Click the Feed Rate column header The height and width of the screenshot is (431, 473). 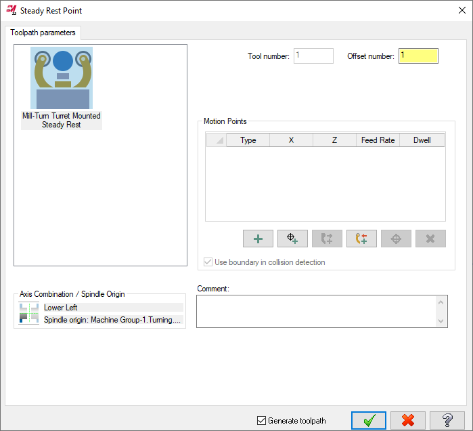click(x=378, y=140)
